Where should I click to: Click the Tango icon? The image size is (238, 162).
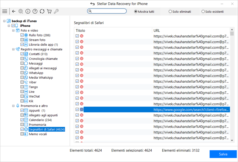[x=26, y=87]
